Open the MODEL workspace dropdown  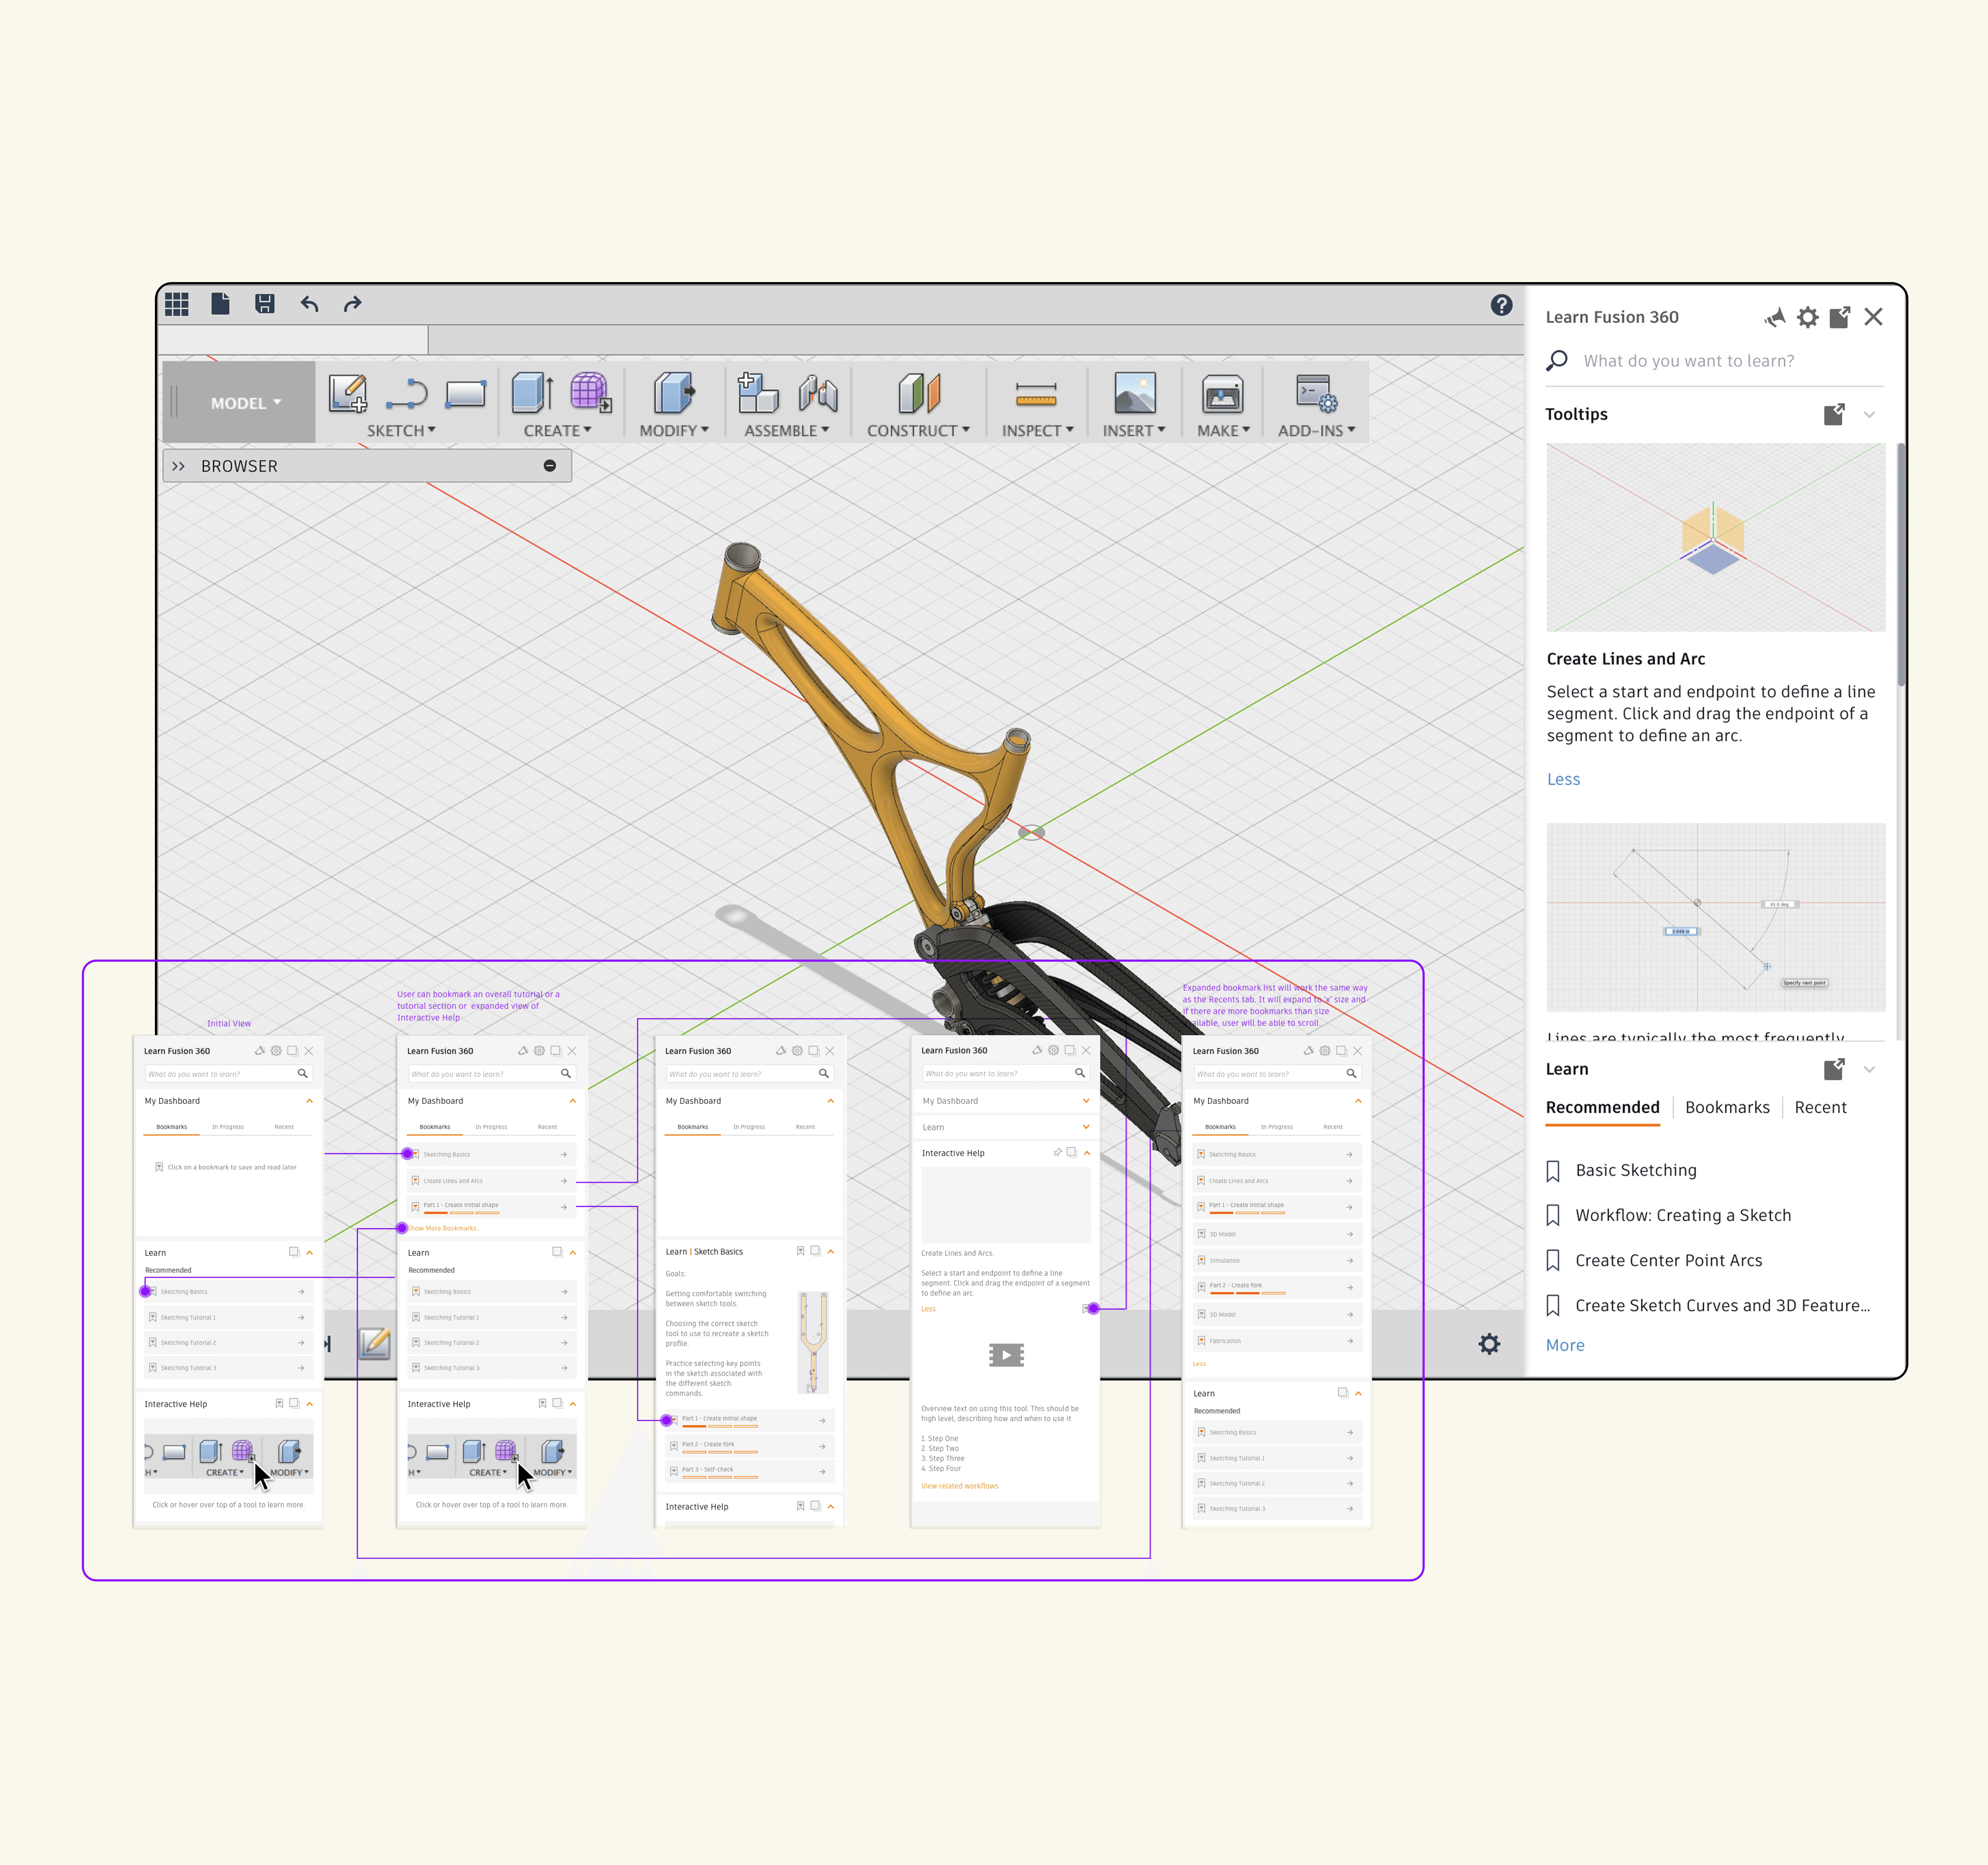(x=245, y=403)
